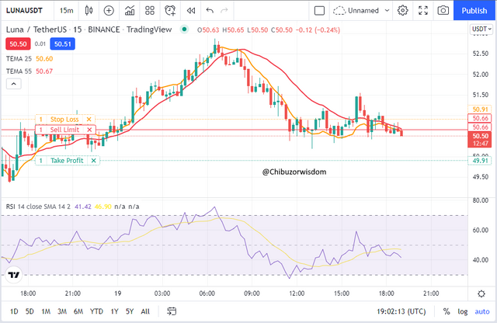497x323 pixels.
Task: Select the Take Profit order label
Action: (67, 161)
